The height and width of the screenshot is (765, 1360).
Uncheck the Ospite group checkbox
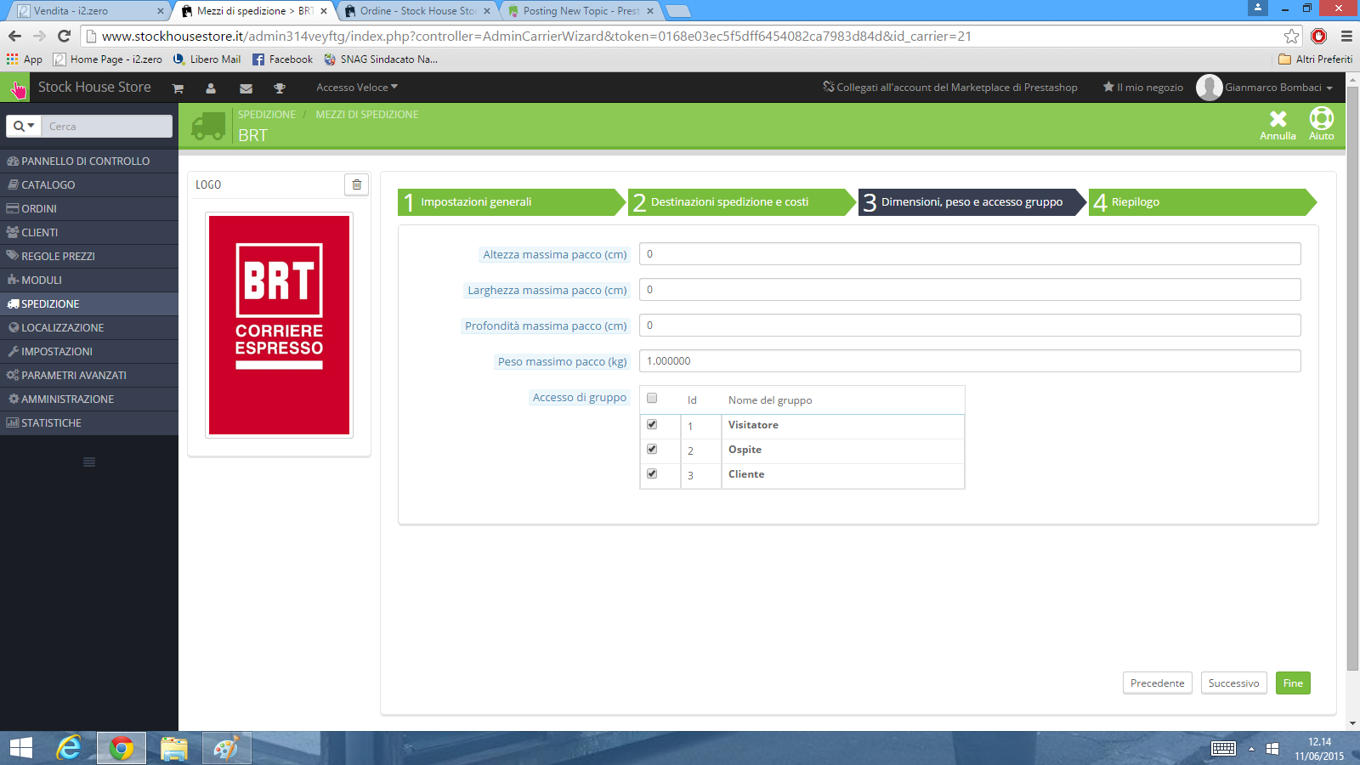[x=652, y=449]
